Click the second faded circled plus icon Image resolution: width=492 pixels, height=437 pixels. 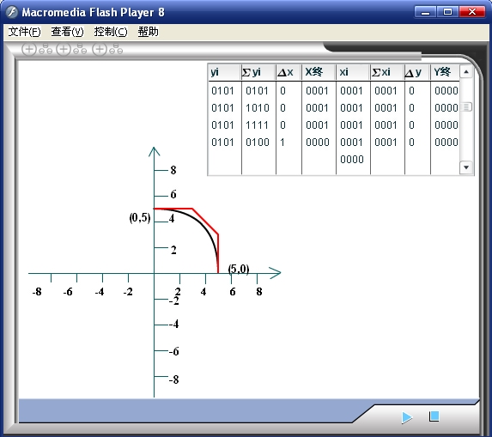point(64,49)
